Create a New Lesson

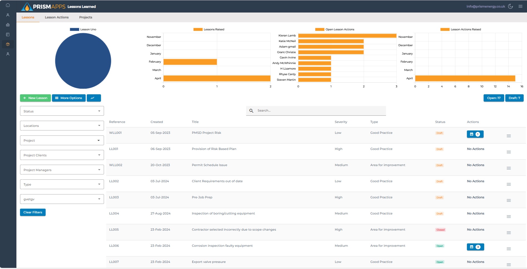(x=35, y=98)
